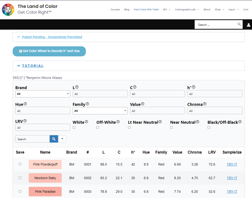This screenshot has width=252, height=198.
Task: Click Get Color Wheel to Decode button
Action: (49, 51)
